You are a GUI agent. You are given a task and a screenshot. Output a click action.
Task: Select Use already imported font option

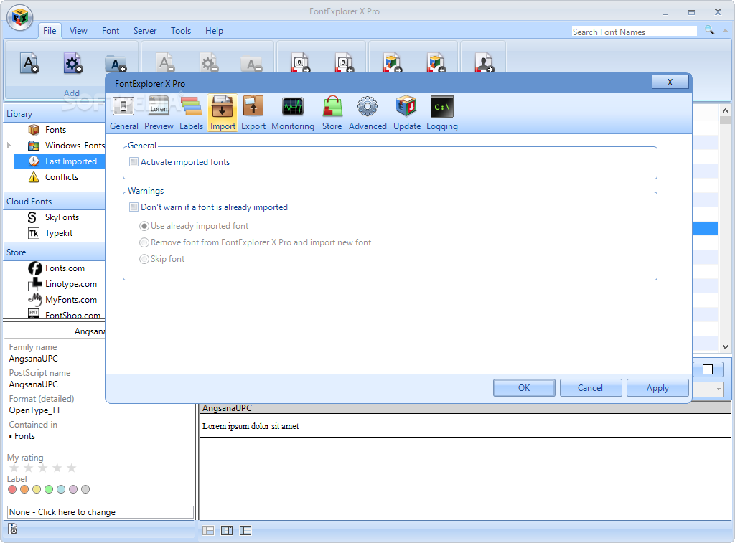(144, 226)
